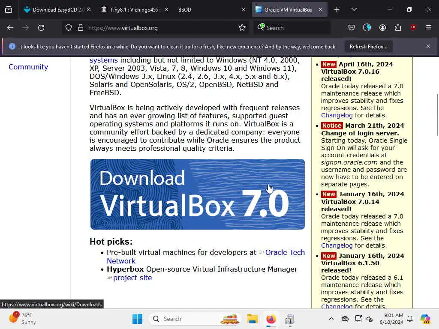Click Refresh Firefox button

coord(368,47)
